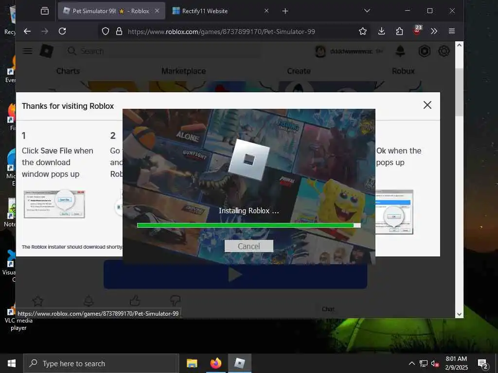Open Firefox tracking protection shield
498x373 pixels.
click(x=106, y=31)
